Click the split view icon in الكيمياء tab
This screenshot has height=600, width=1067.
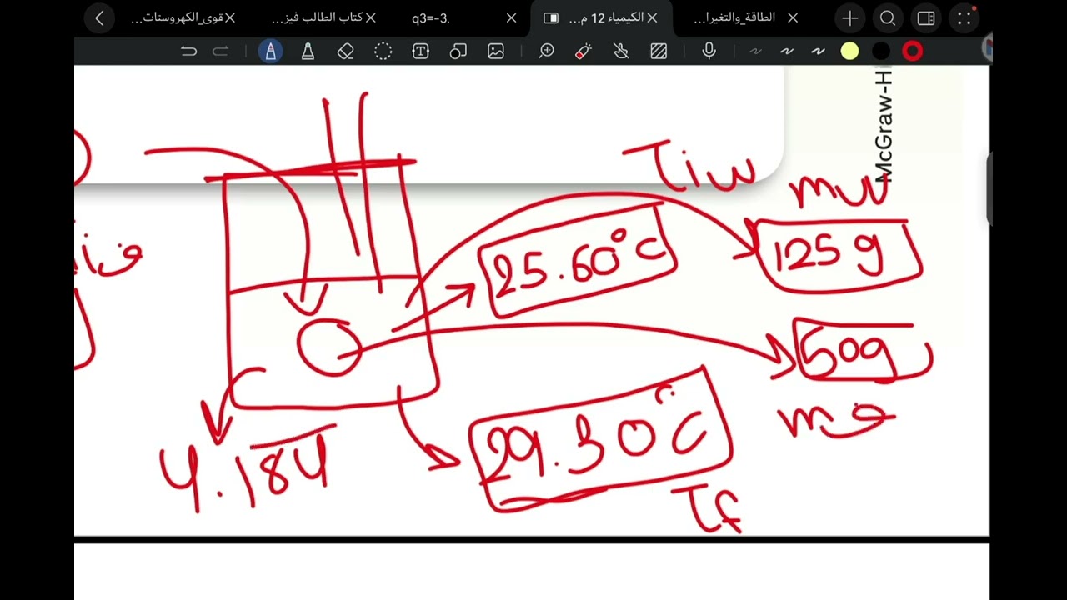coord(551,18)
